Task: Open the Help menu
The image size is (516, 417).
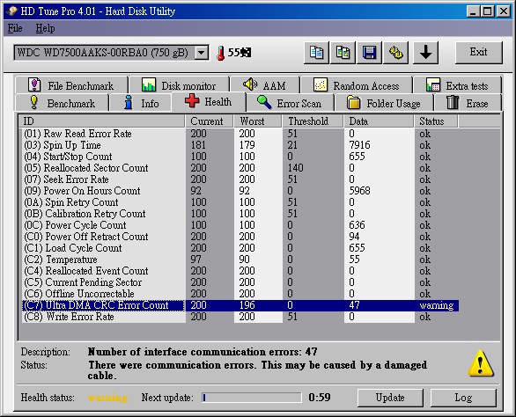Action: coord(45,28)
